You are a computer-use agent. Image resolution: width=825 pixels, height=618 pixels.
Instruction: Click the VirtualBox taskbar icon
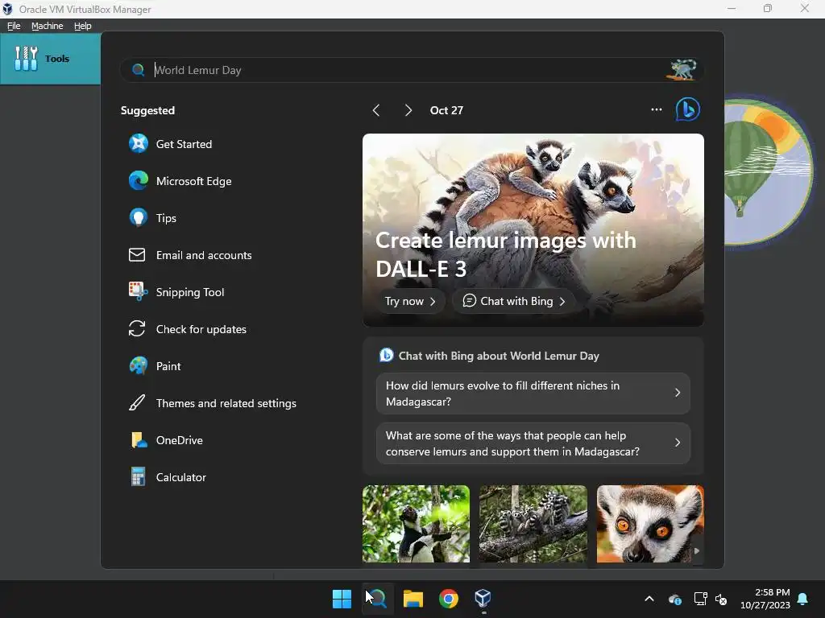[x=483, y=599]
